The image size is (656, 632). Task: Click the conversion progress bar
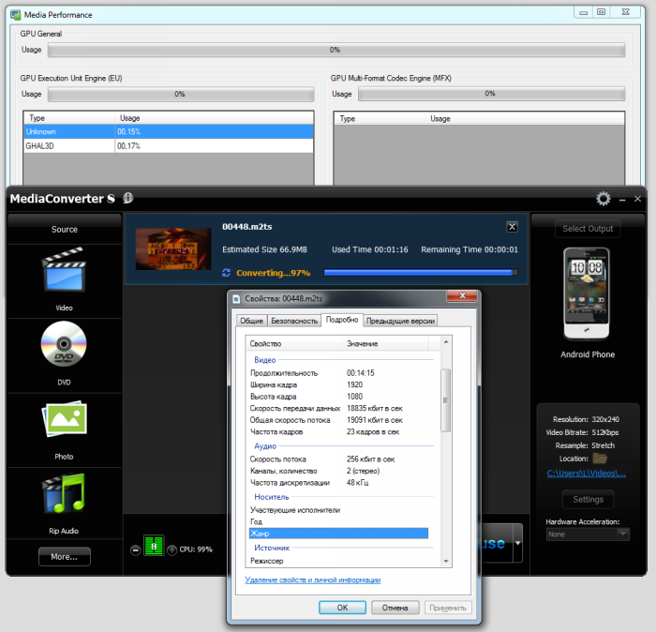(x=419, y=272)
